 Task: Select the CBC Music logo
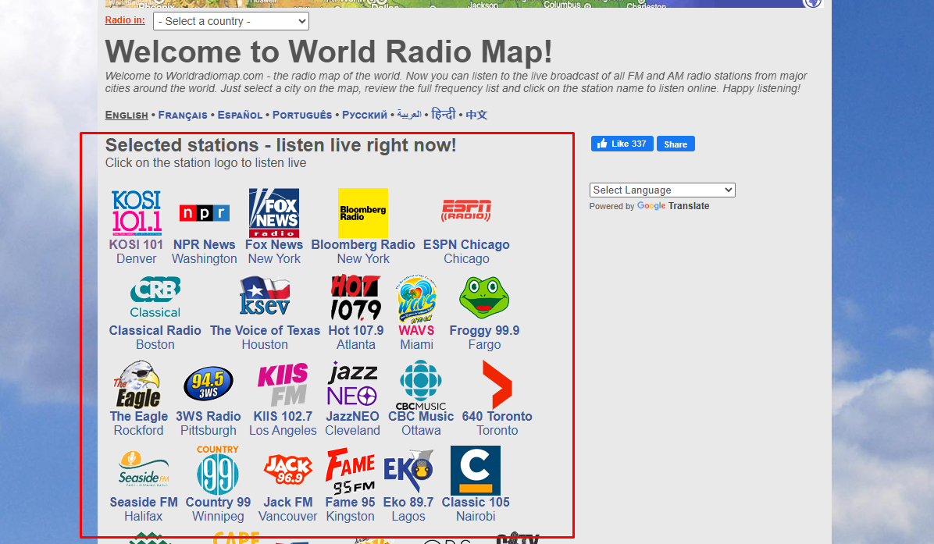point(421,384)
